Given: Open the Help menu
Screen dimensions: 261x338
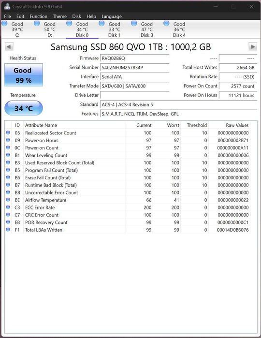Looking at the screenshot, I should click(91, 16).
